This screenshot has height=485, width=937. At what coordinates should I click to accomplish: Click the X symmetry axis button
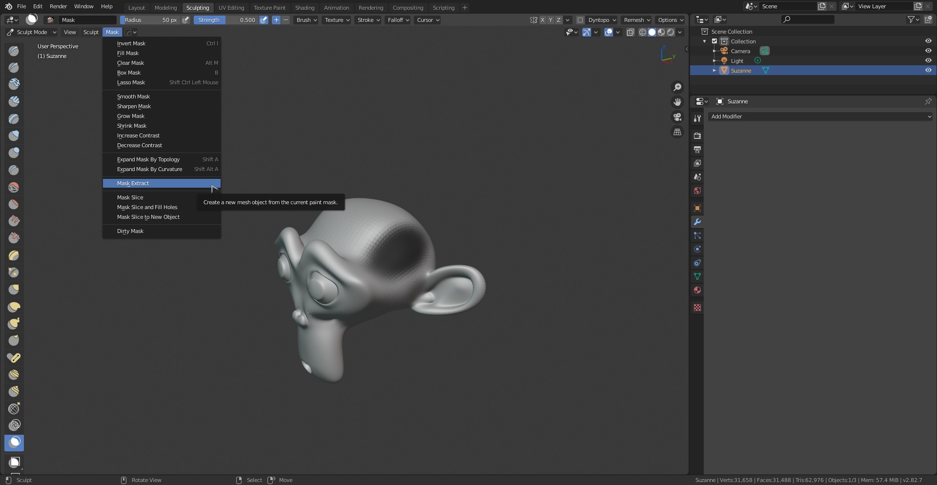click(x=542, y=20)
